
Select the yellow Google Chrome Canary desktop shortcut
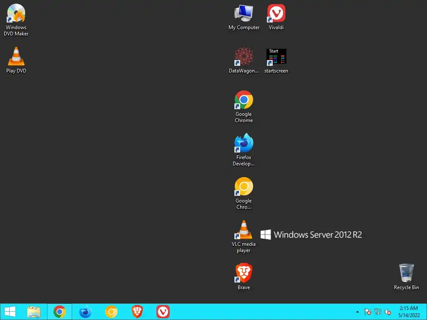click(244, 193)
